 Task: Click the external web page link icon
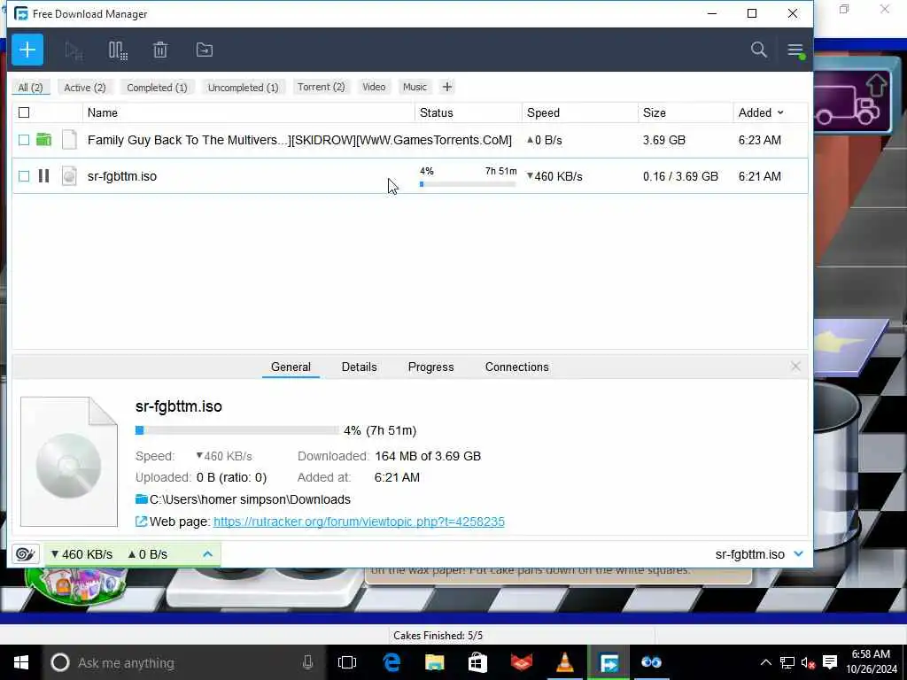(141, 522)
